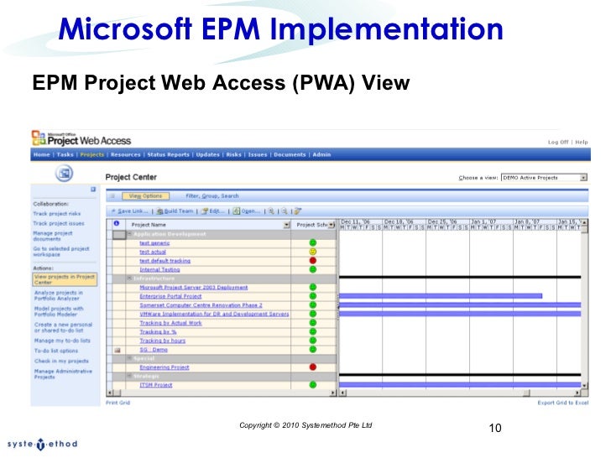Click the ITSM Project Gantt bar
The height and width of the screenshot is (458, 611).
[x=460, y=385]
